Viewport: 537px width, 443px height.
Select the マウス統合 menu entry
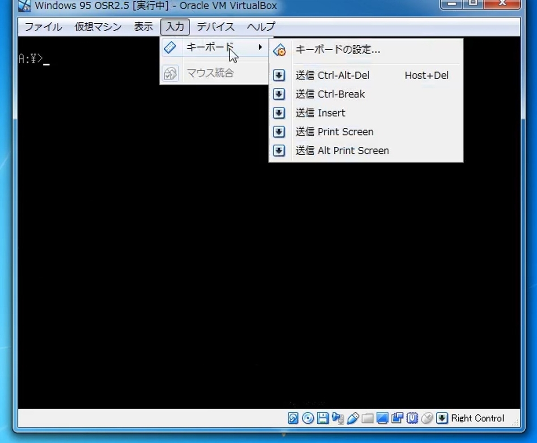coord(215,73)
